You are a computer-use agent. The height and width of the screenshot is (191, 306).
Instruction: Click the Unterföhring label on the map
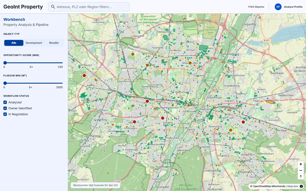pos(230,54)
